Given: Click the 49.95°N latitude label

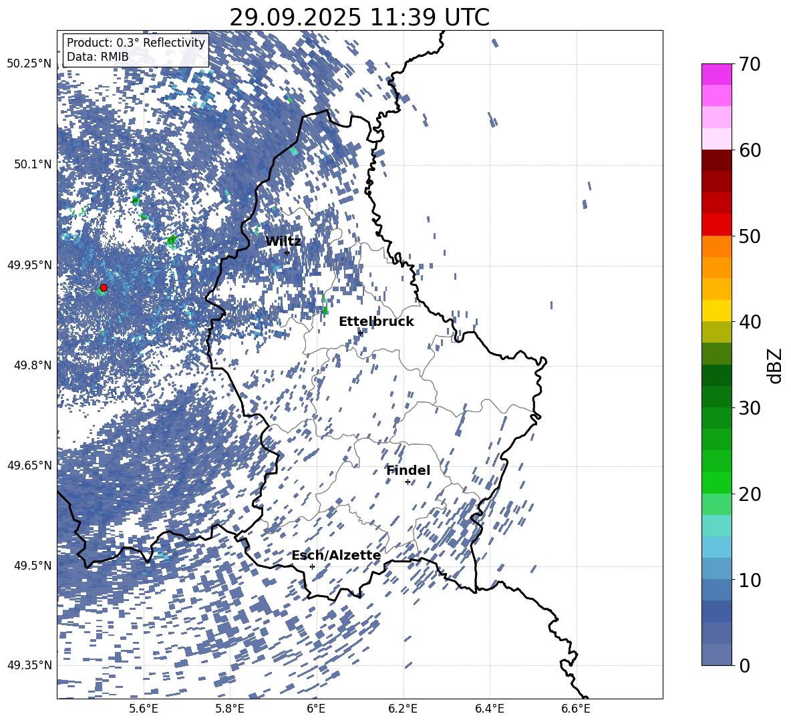Looking at the screenshot, I should pos(29,264).
